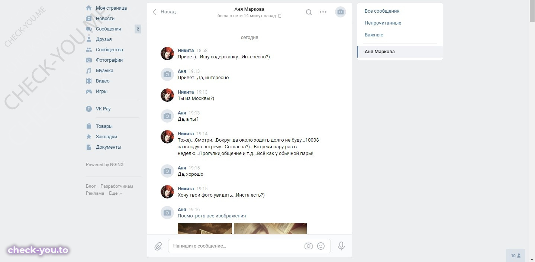The image size is (535, 262).
Task: Open the Реклама footer link
Action: pos(95,193)
